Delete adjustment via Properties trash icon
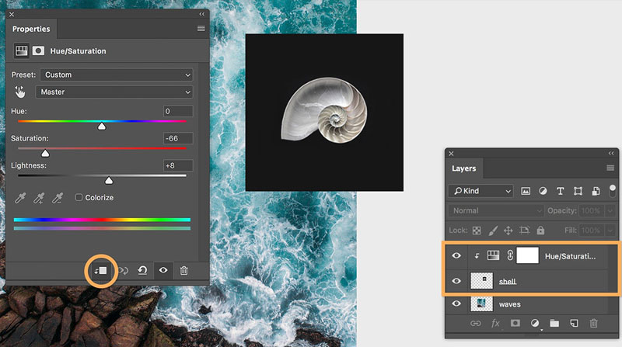Viewport: 622px width, 347px height. pos(184,270)
